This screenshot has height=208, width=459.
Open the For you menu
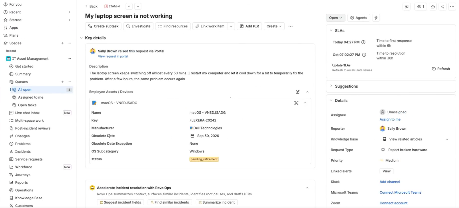(15, 5)
